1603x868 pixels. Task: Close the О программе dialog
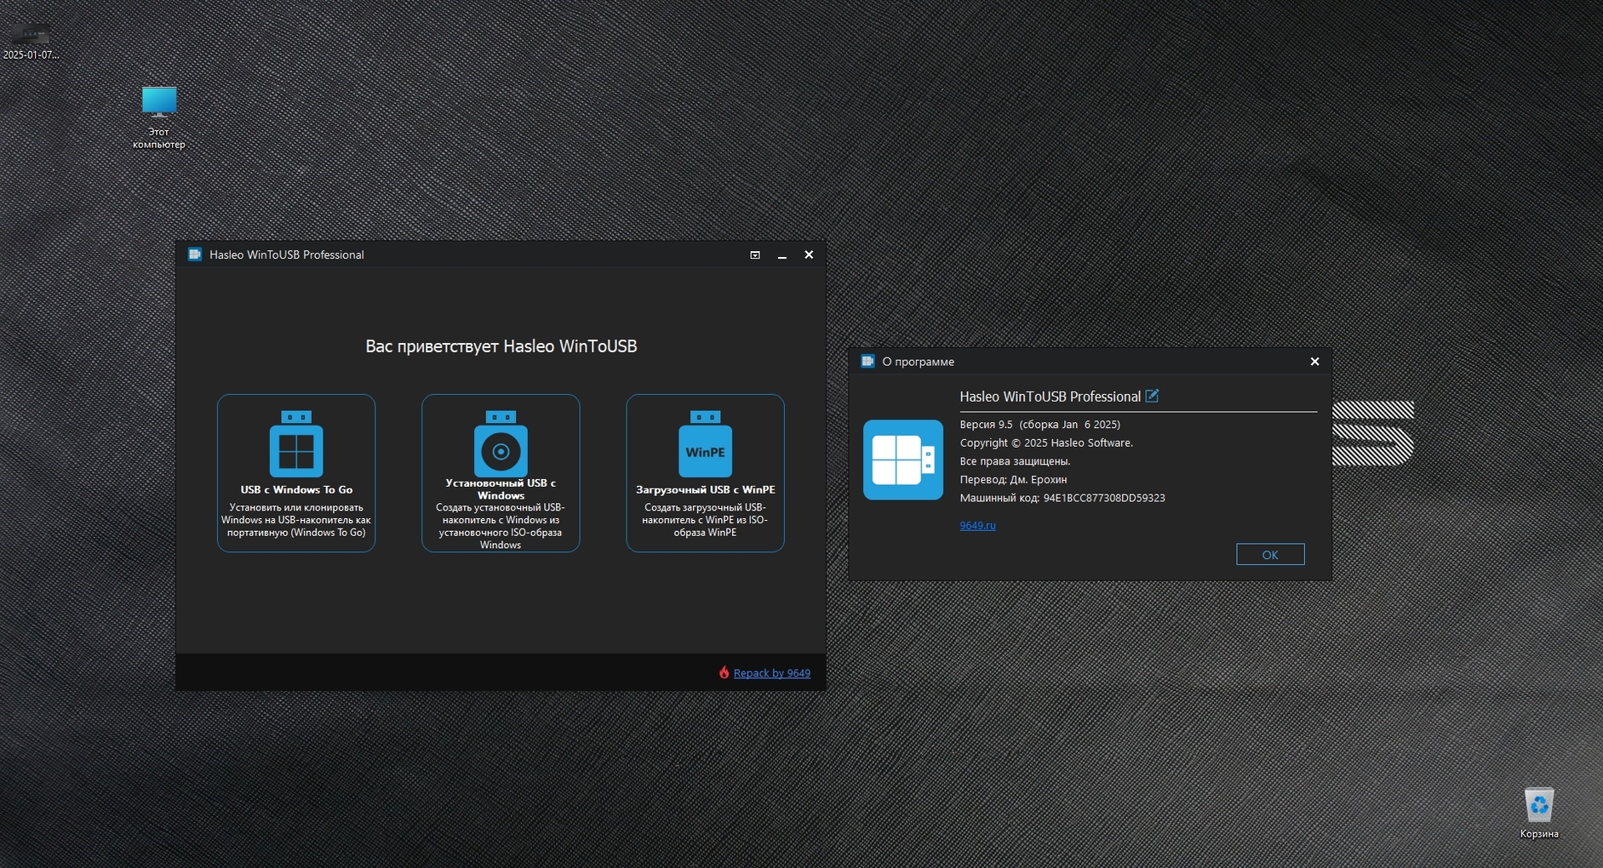point(1314,362)
